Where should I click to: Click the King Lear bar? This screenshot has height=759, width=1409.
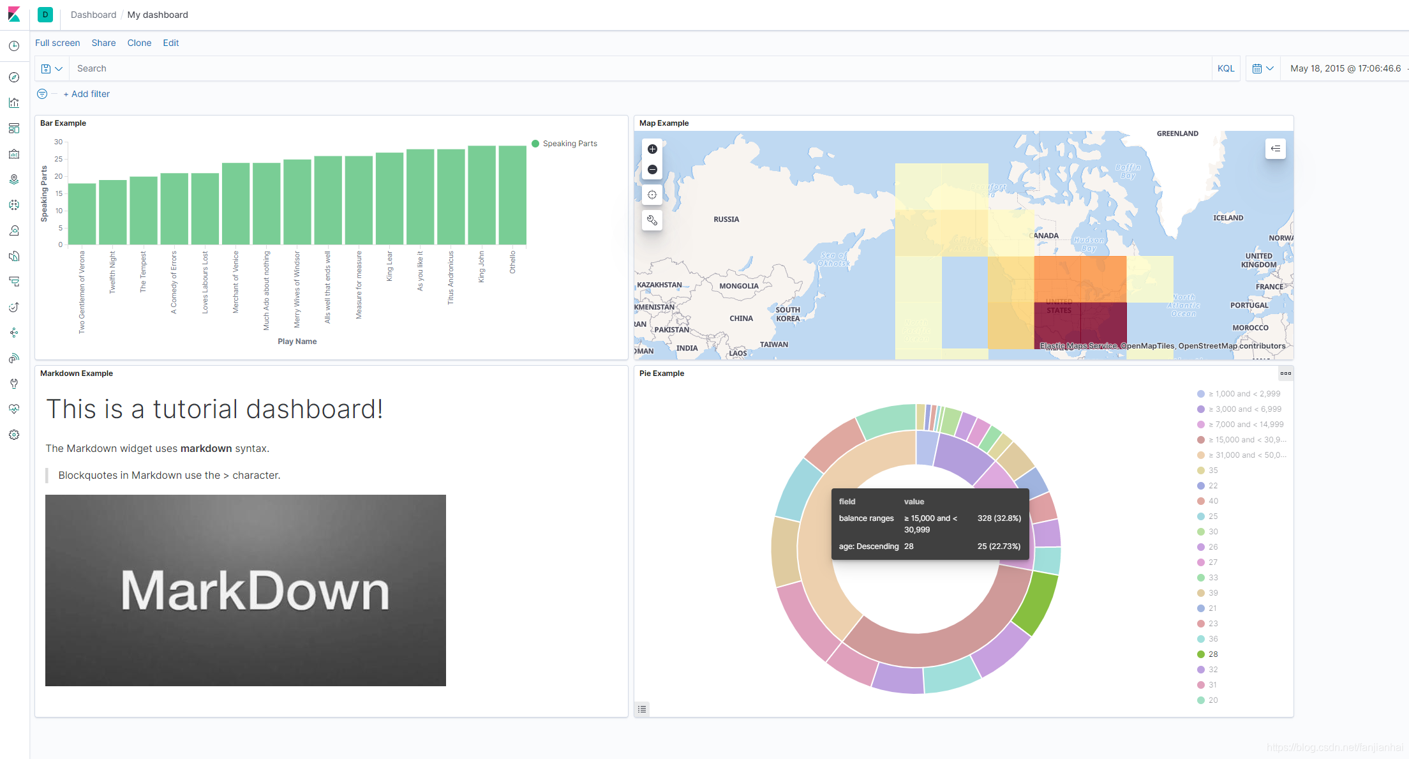coord(389,199)
